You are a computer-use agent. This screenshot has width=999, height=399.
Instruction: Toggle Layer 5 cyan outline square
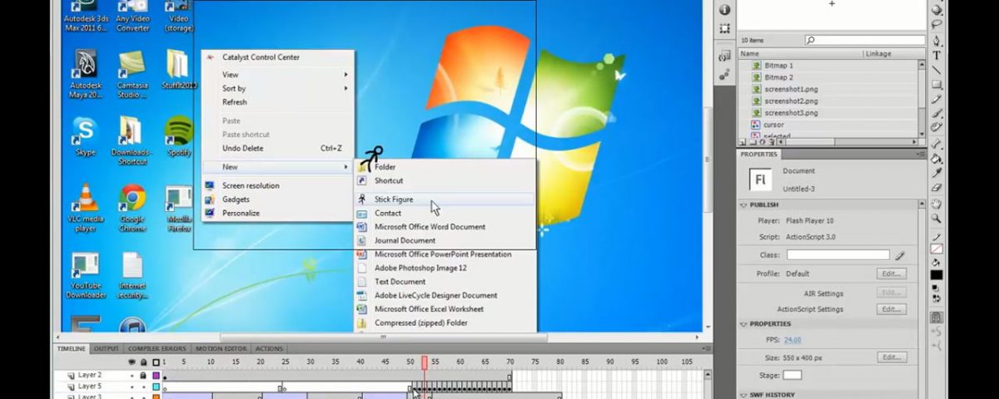[156, 387]
